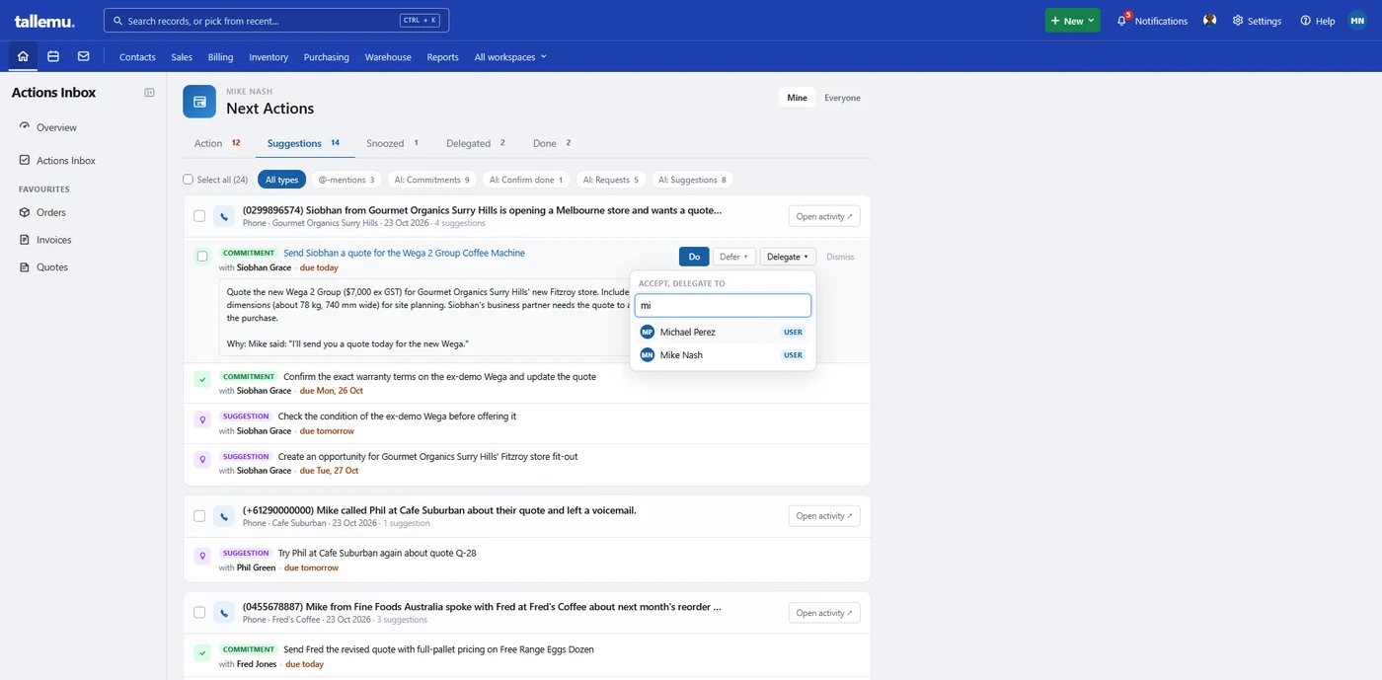Click lightbulb icon for Try Phil suggestion

(x=202, y=557)
